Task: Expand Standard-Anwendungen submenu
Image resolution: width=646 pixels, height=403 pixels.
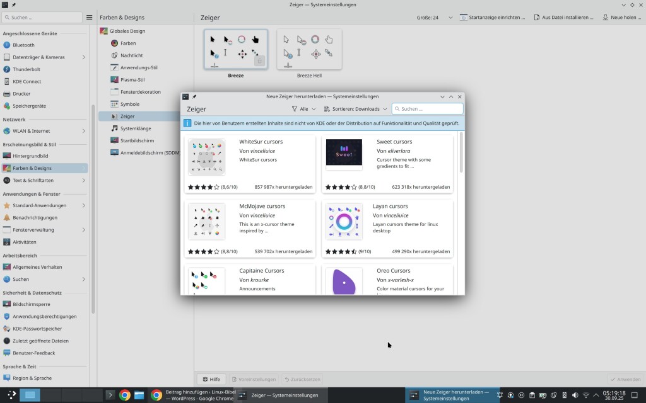Action: pyautogui.click(x=84, y=205)
